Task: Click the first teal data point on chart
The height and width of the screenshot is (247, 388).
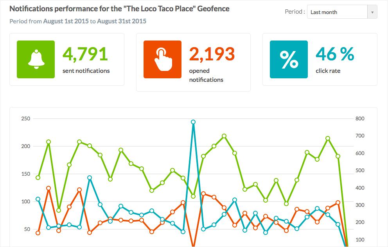Action: click(38, 199)
